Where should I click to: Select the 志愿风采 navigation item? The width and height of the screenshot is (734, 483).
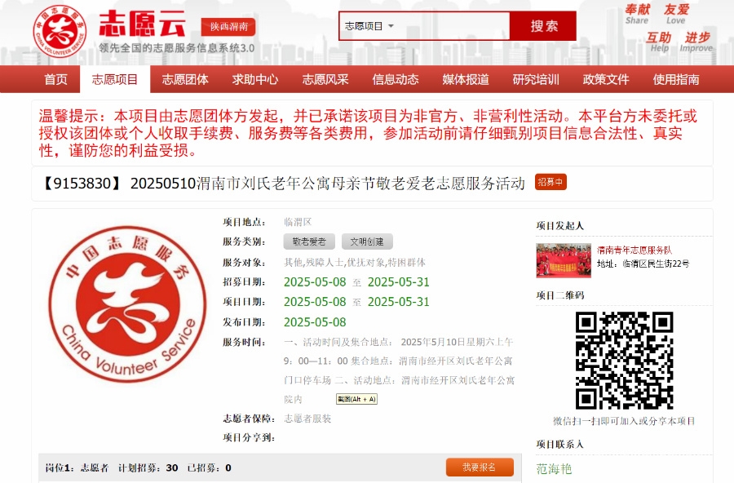click(325, 79)
